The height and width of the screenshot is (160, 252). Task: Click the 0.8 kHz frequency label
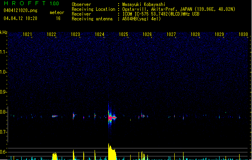point(3,112)
